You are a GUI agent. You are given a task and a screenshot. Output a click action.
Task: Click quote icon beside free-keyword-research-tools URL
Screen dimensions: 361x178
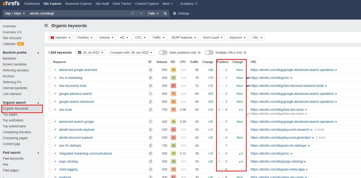248,86
